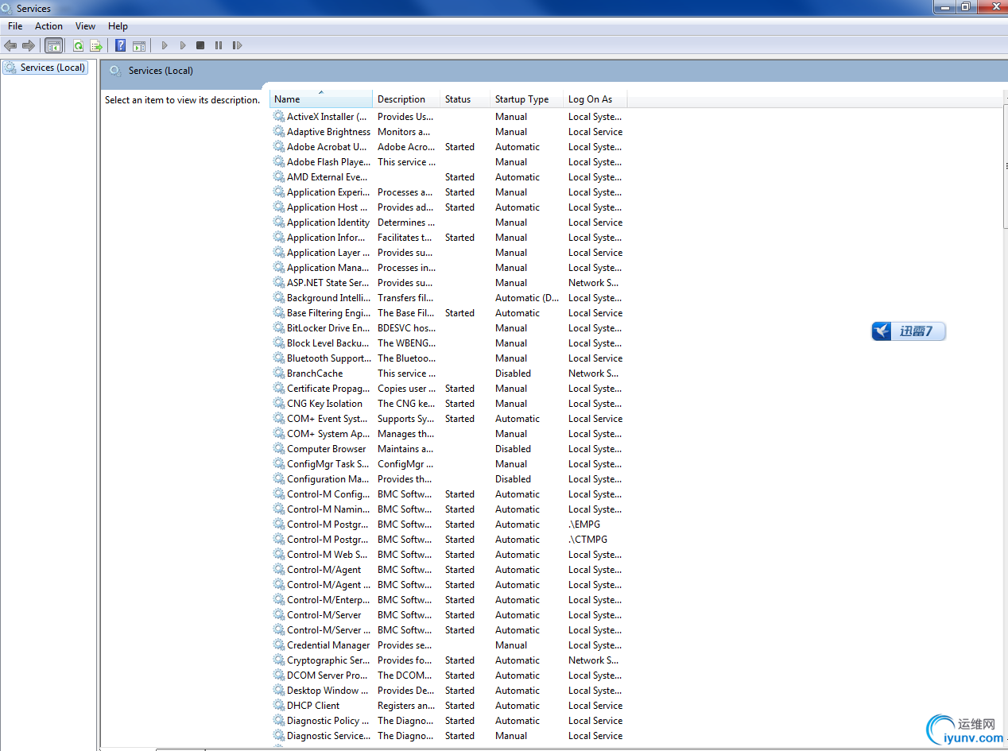The height and width of the screenshot is (751, 1008).
Task: Click the gear icon for CNG Key Isolation
Action: point(279,403)
